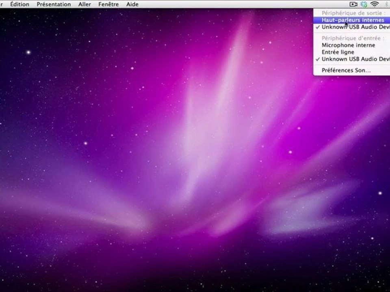The image size is (390, 292).
Task: Click the Time Machine sync icon
Action: pos(364,4)
